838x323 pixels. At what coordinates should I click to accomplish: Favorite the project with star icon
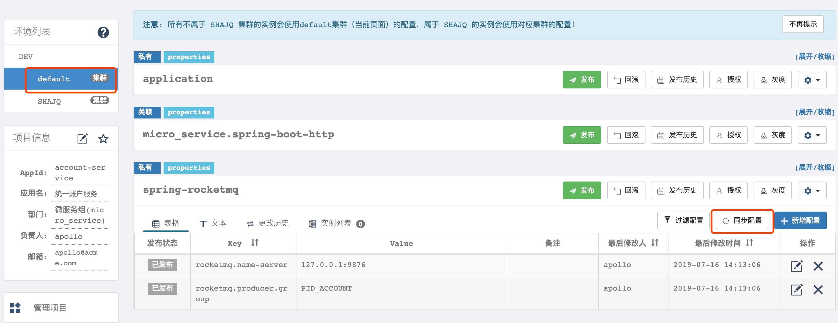point(103,138)
